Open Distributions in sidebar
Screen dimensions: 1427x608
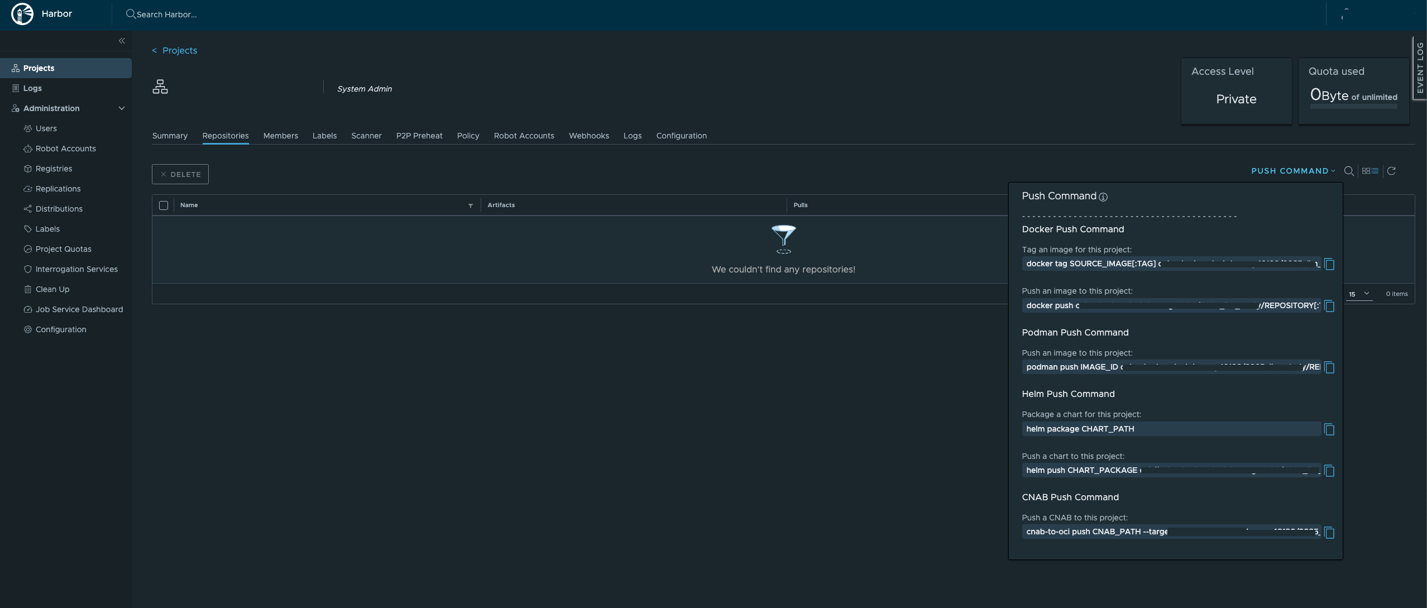tap(59, 209)
